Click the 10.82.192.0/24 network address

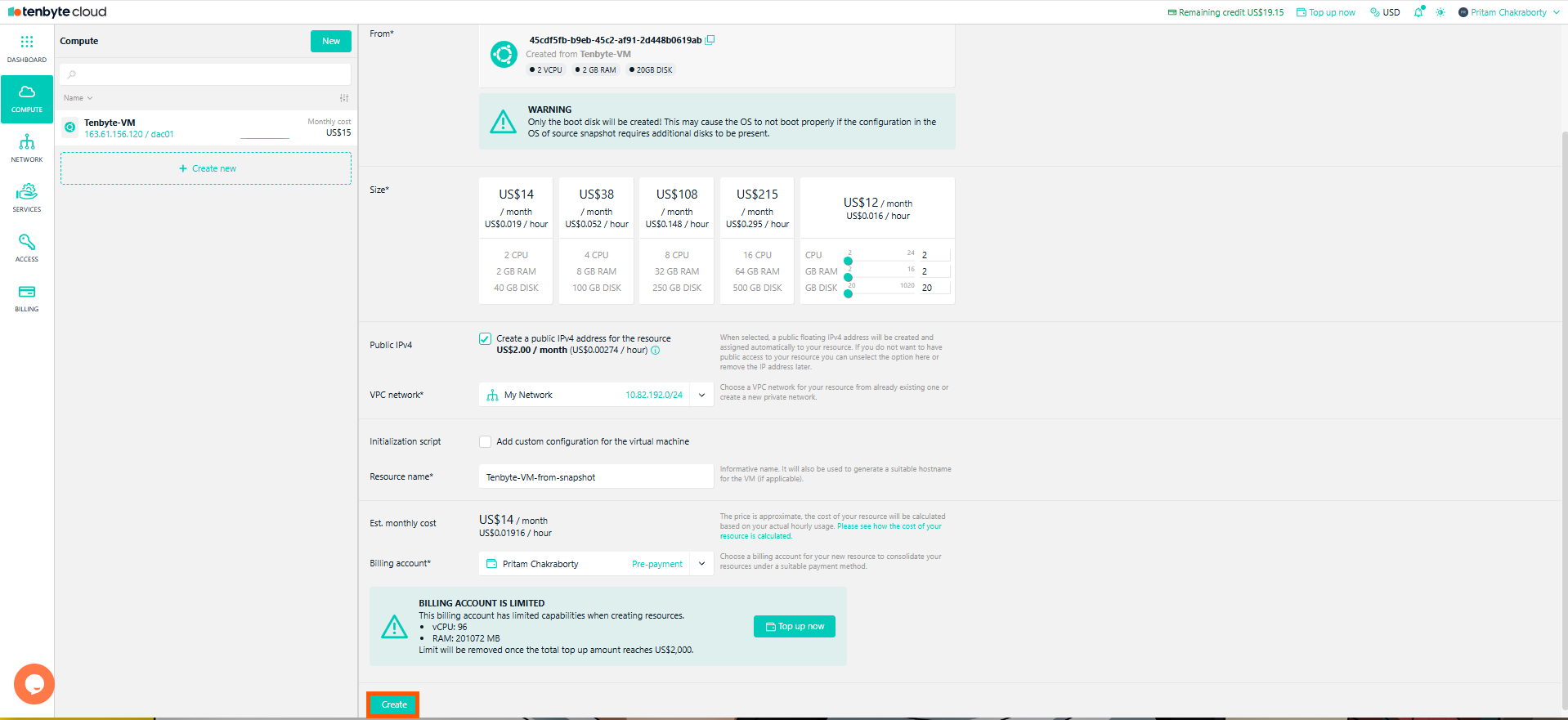[x=654, y=395]
